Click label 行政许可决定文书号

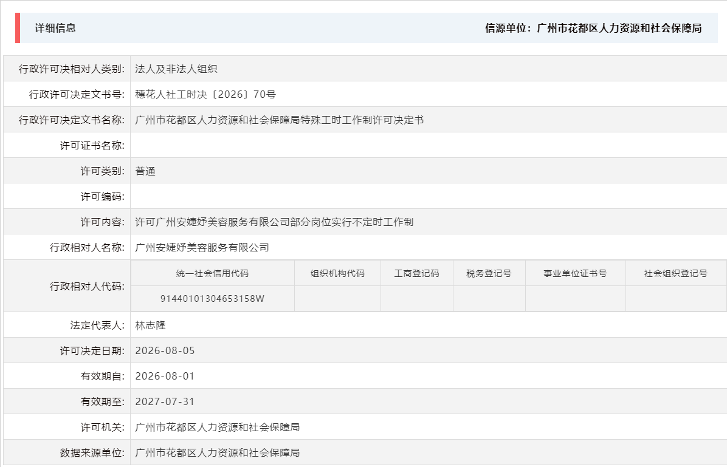pos(77,95)
